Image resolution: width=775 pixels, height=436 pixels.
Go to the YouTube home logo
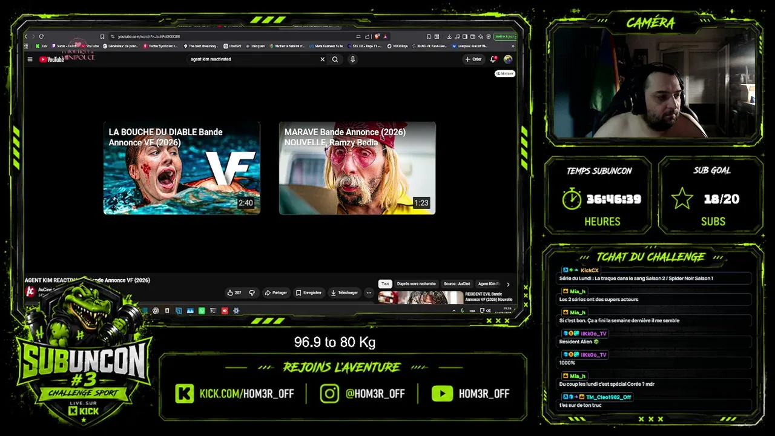pos(51,59)
